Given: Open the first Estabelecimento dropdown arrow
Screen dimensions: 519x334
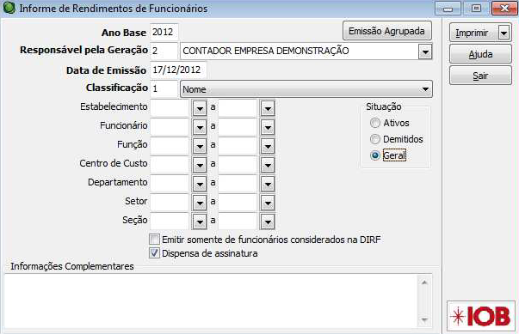Looking at the screenshot, I should 200,108.
